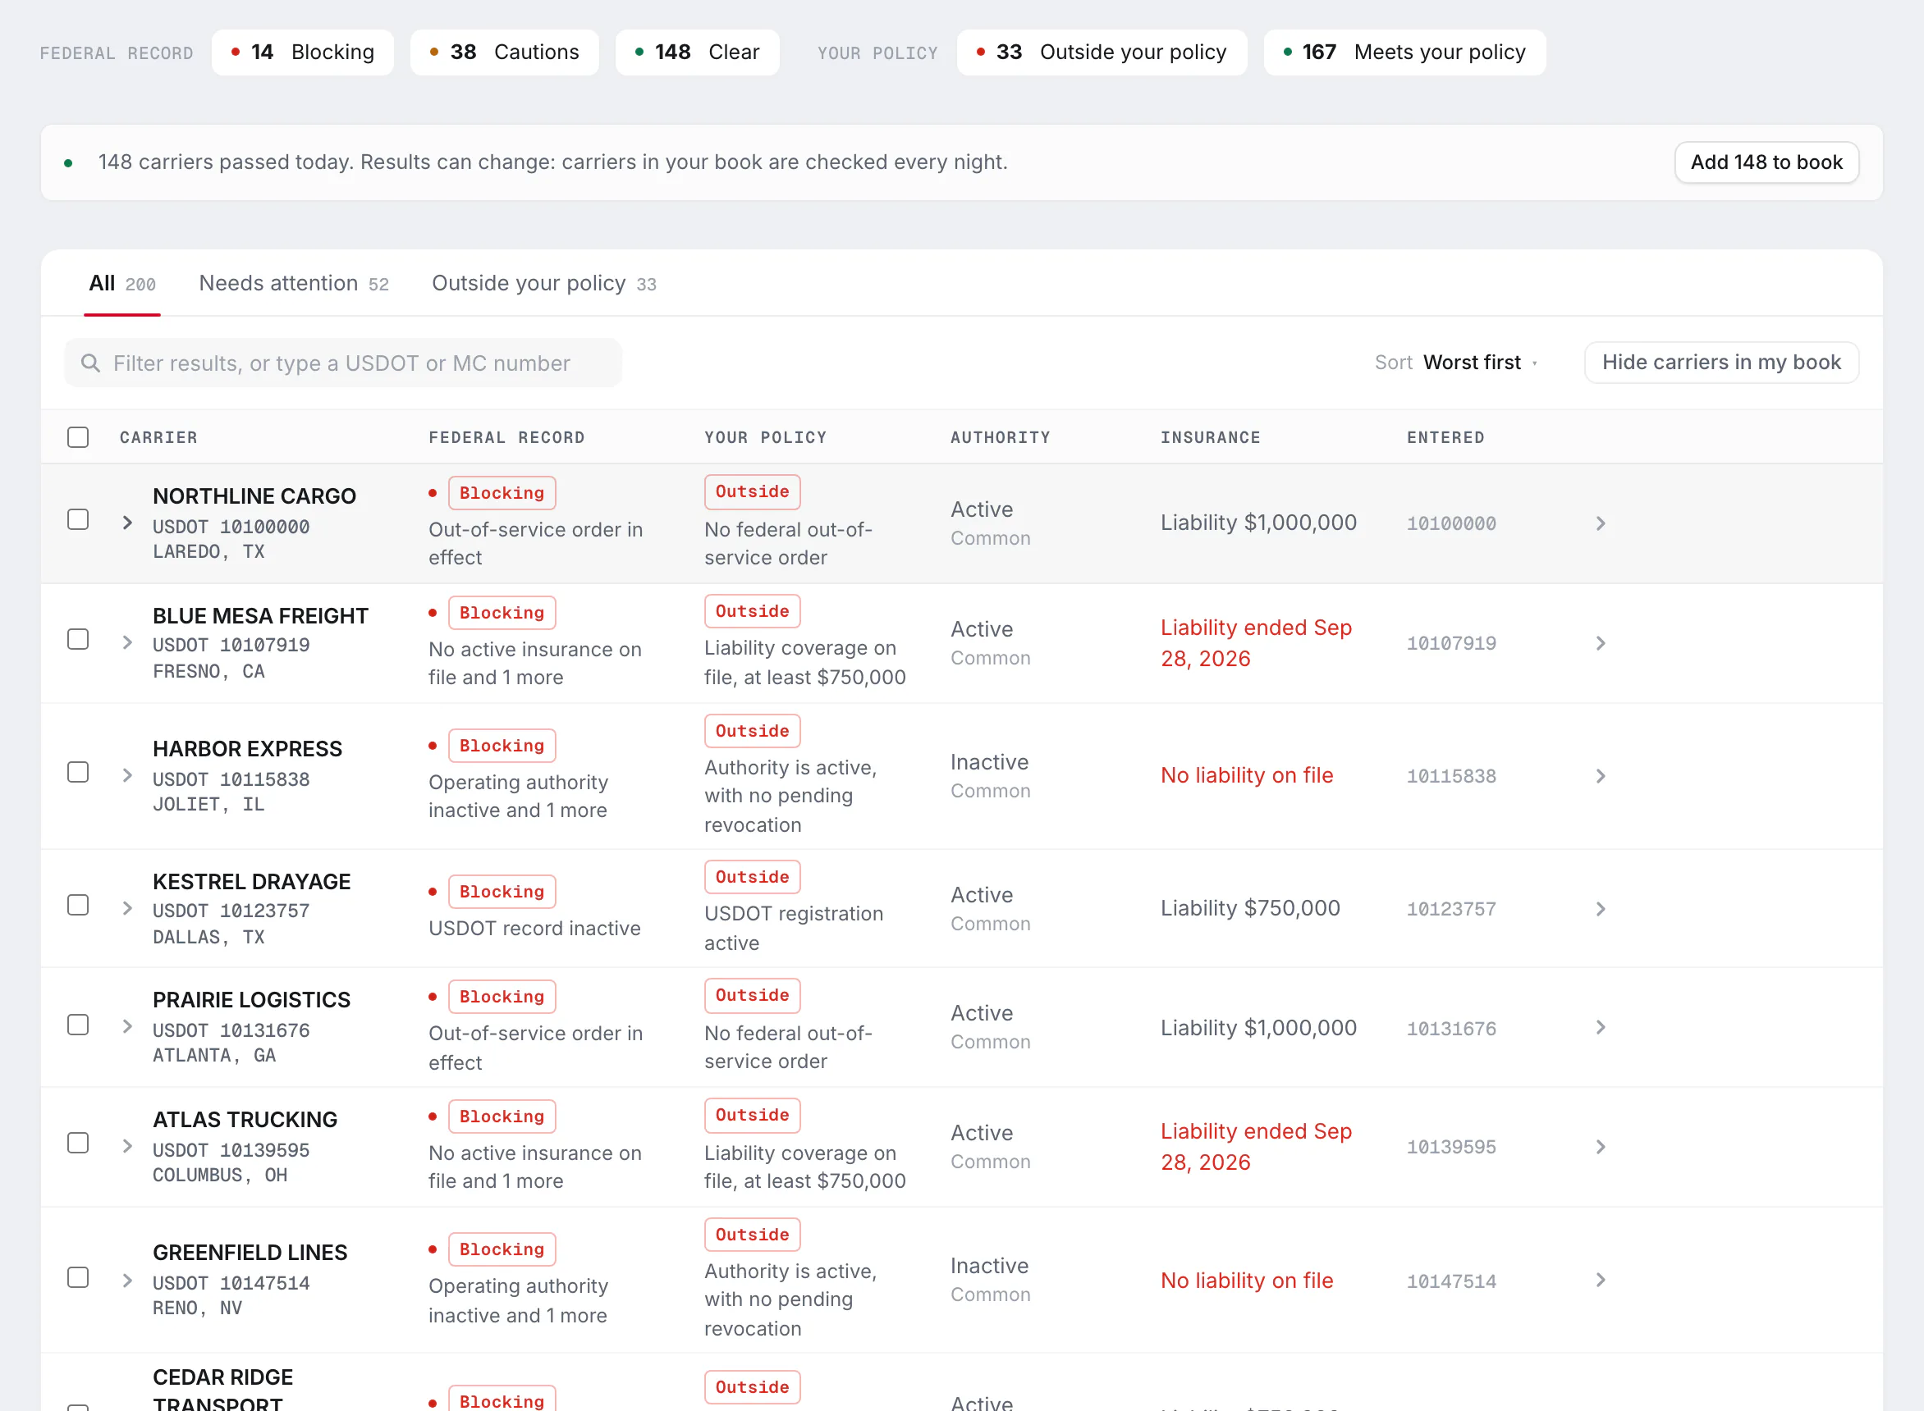Image resolution: width=1924 pixels, height=1411 pixels.
Task: Expand the Kestrel Drayage row
Action: coord(127,908)
